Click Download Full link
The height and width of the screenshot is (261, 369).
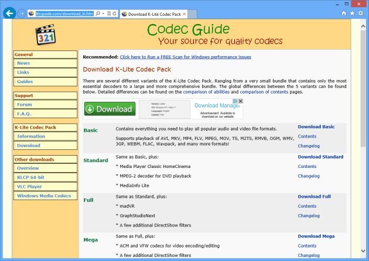(314, 197)
